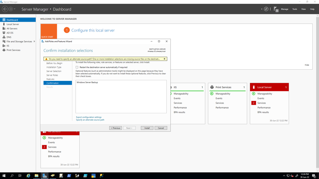The width and height of the screenshot is (319, 179).
Task: Select the Confirmation wizard step
Action: point(57,83)
